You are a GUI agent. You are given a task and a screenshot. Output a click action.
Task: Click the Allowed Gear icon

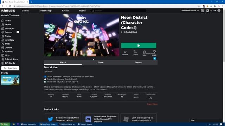(x=150, y=98)
